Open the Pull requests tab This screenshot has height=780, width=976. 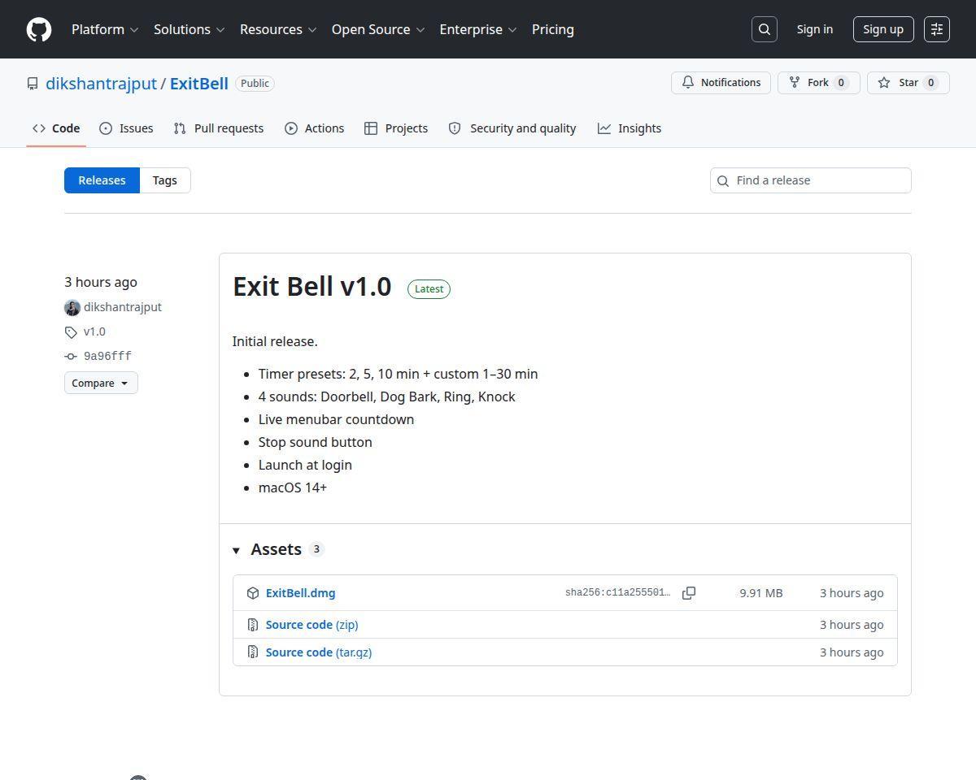pyautogui.click(x=219, y=128)
